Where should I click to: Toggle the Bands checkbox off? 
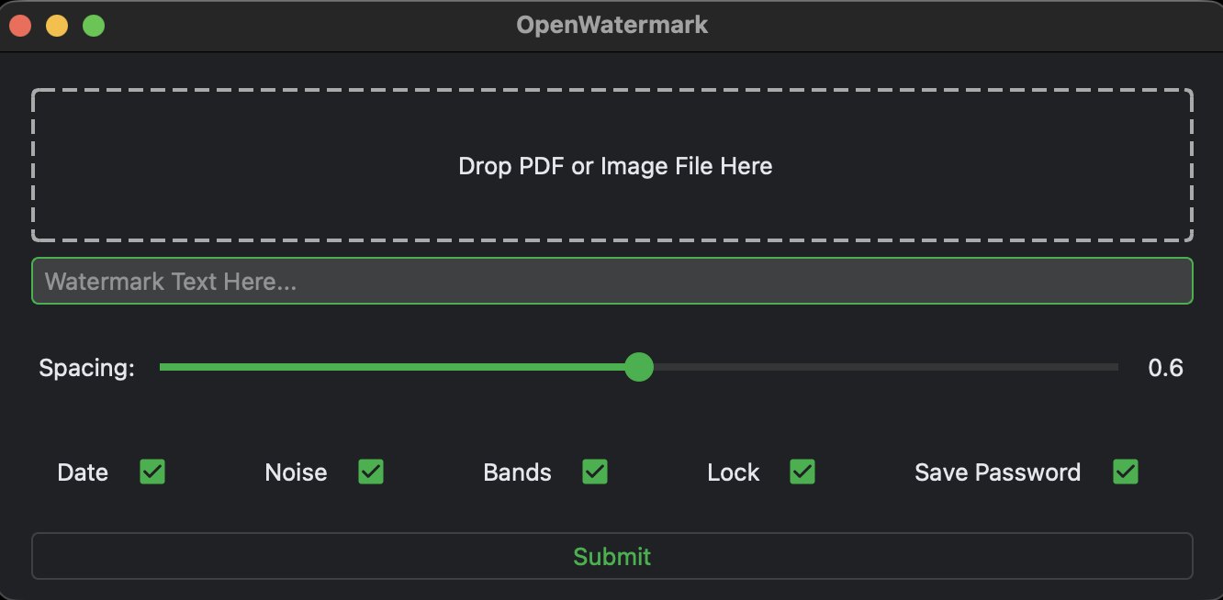coord(595,472)
